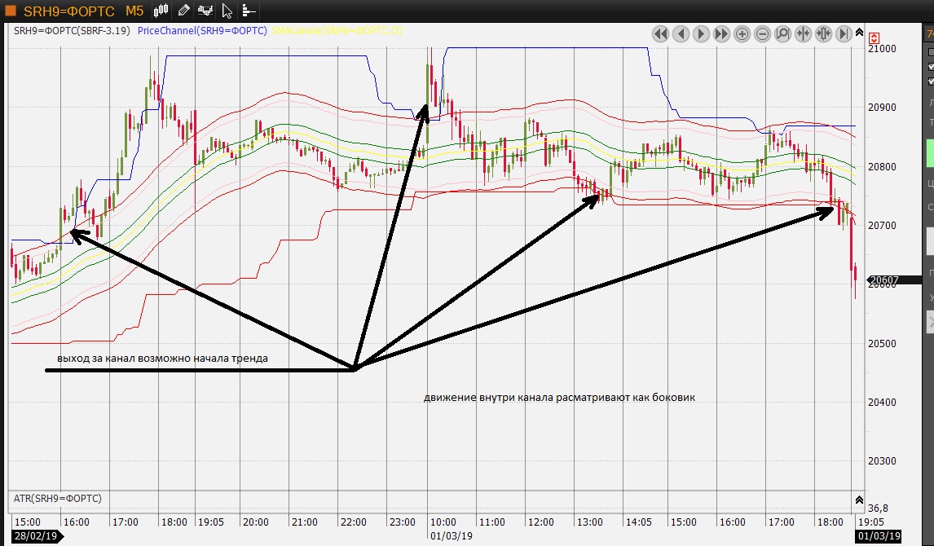The image size is (934, 546).
Task: Click the candlestick chart type icon
Action: [x=161, y=11]
